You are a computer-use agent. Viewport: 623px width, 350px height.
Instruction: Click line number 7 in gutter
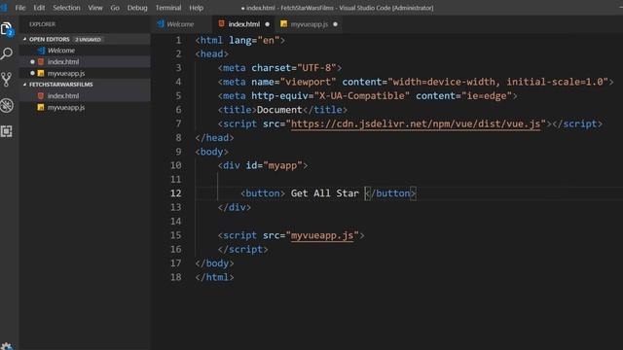pyautogui.click(x=178, y=123)
